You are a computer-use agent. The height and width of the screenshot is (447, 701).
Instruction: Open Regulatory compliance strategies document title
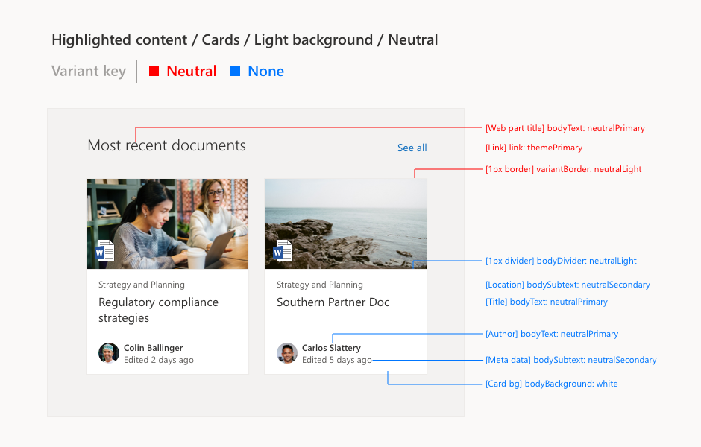pos(158,310)
